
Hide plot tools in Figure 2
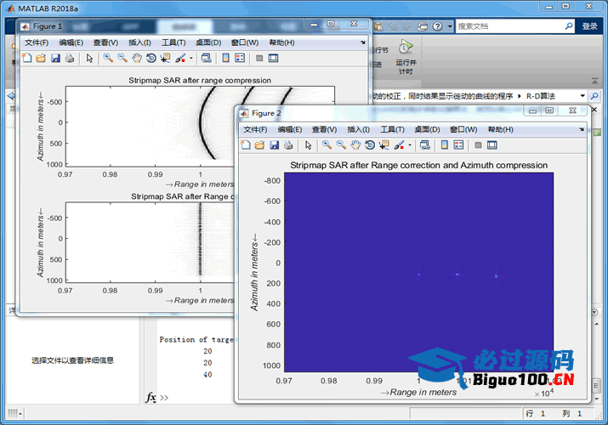click(478, 145)
